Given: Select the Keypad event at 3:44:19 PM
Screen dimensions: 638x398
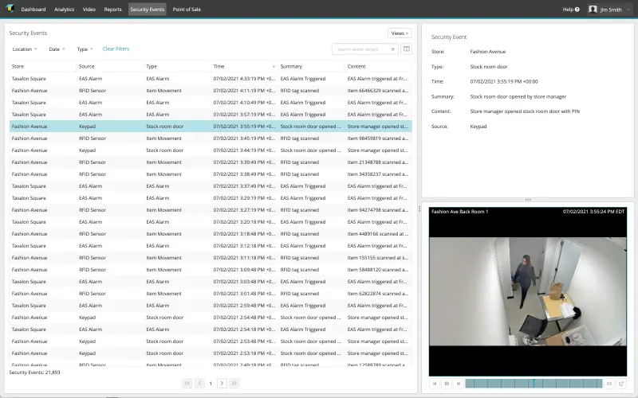Looking at the screenshot, I should pyautogui.click(x=211, y=150).
